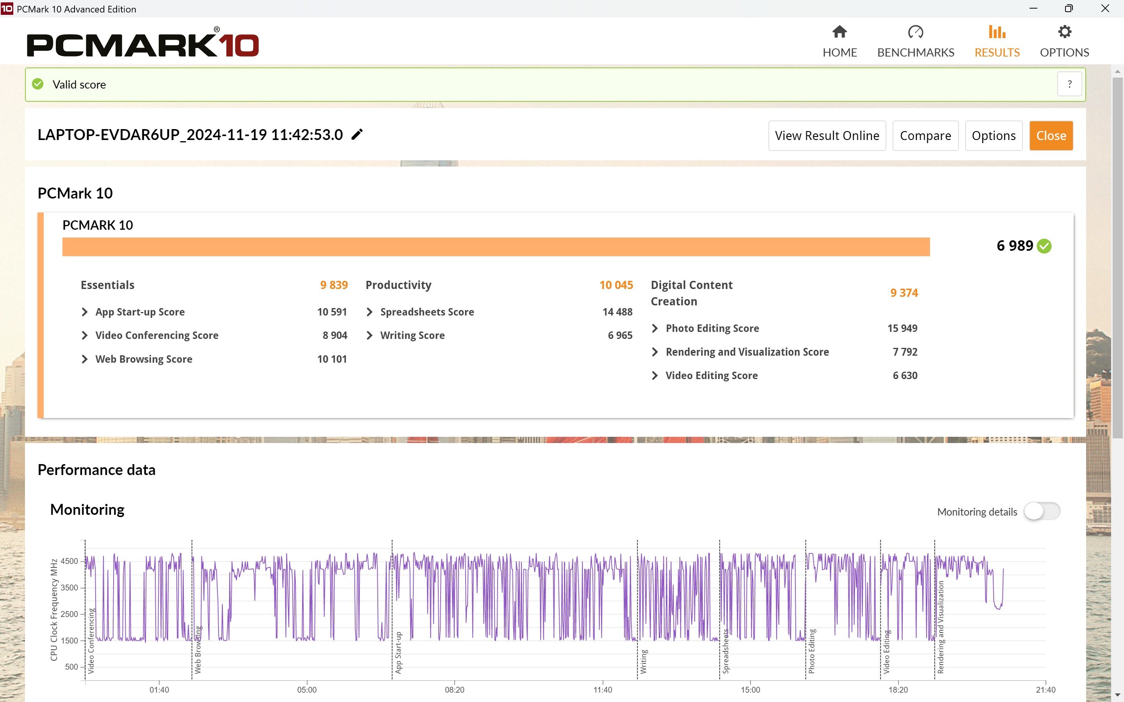Screen dimensions: 1124x702
Task: Click the Essentials score 9 839
Action: pyautogui.click(x=333, y=285)
